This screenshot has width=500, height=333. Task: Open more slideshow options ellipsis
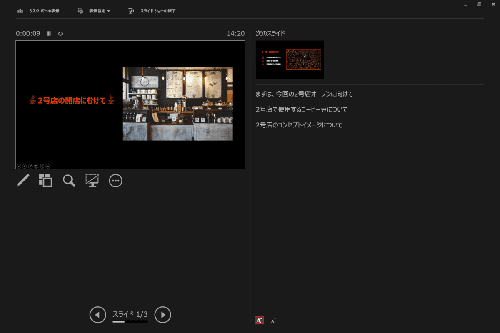pyautogui.click(x=115, y=180)
